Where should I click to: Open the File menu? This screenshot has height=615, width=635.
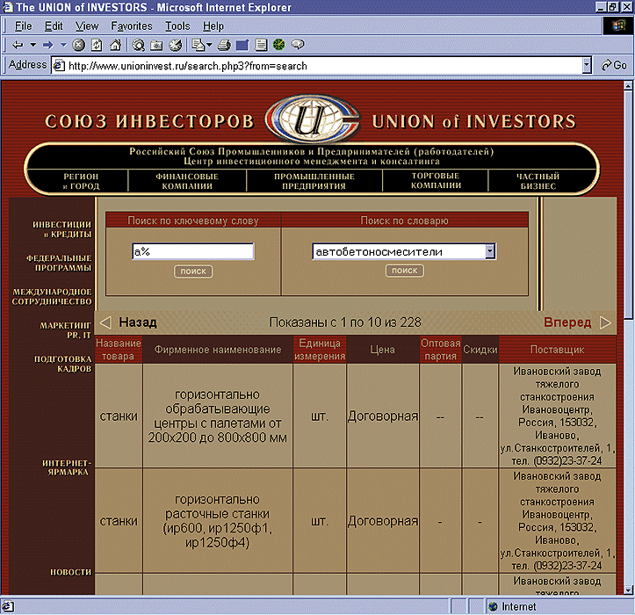(23, 26)
